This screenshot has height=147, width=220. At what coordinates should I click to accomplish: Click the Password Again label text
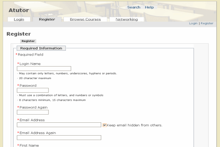click(x=33, y=107)
